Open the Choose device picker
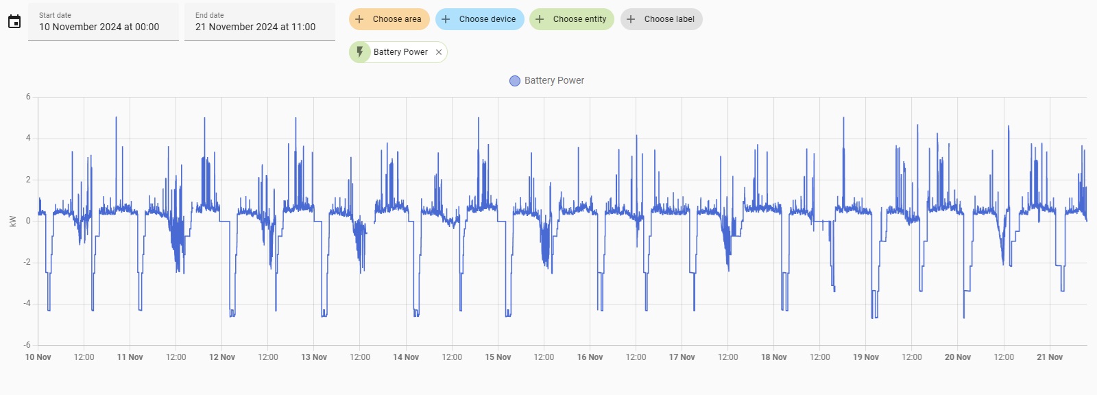The height and width of the screenshot is (395, 1097). point(487,19)
